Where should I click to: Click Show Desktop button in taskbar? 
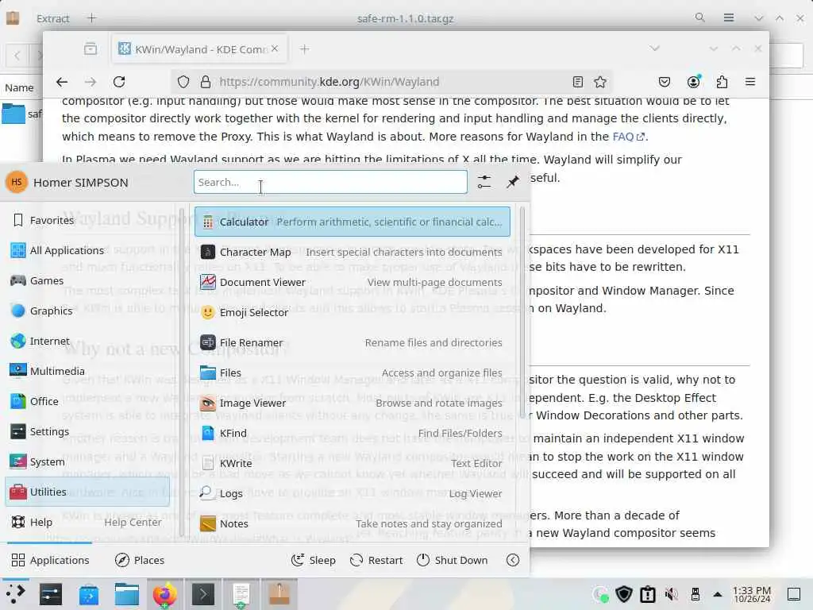794,594
